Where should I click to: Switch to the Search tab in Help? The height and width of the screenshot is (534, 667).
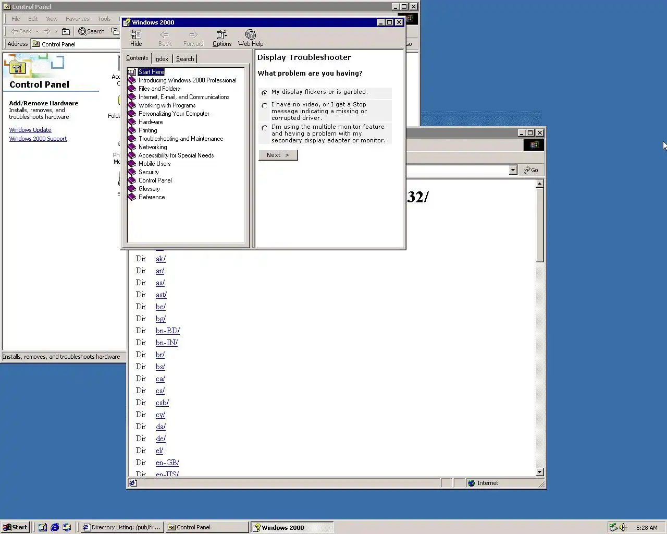(x=185, y=59)
